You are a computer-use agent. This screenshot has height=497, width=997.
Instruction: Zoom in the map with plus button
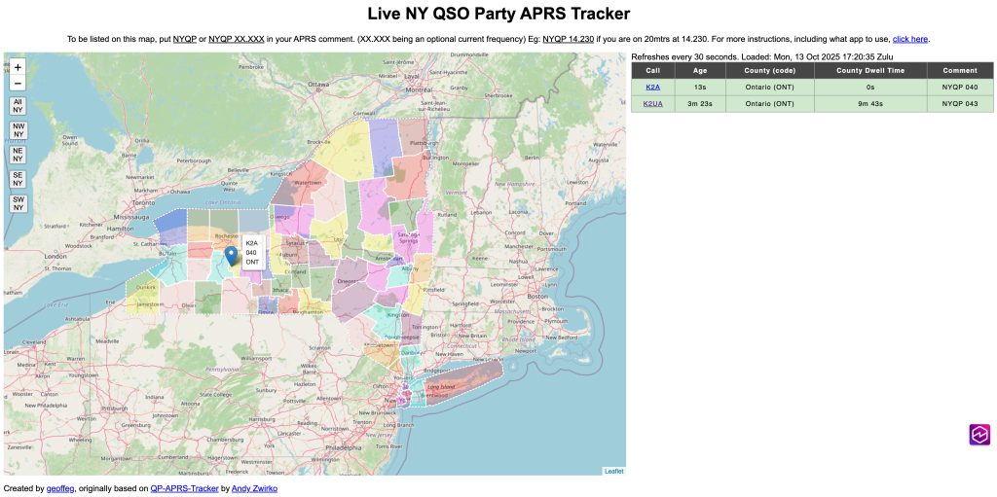click(x=18, y=68)
